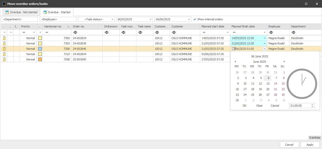Decrease time with the spinner down arrow
Screen dimensions: 322x149
[312, 107]
